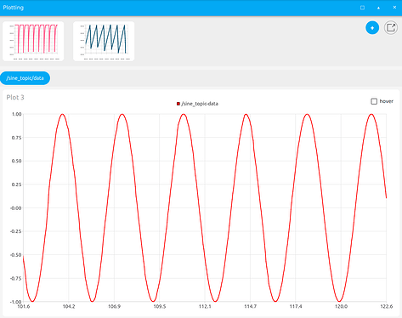Image resolution: width=402 pixels, height=318 pixels.
Task: Click the hover label text
Action: click(386, 101)
